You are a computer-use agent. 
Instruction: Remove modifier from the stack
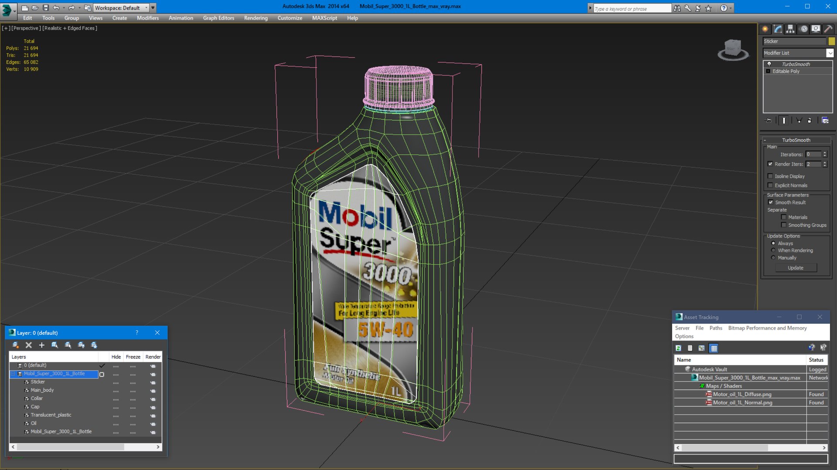pos(810,120)
